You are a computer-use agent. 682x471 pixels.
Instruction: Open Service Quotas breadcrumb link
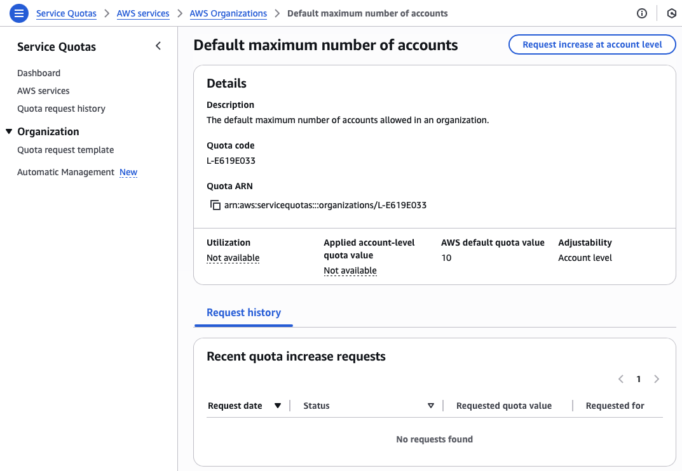click(66, 13)
